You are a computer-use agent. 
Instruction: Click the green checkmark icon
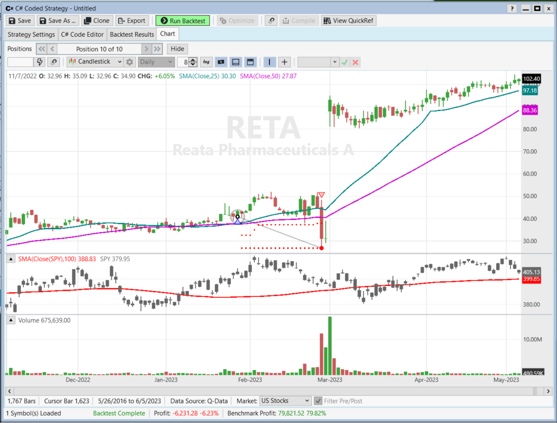click(x=344, y=63)
